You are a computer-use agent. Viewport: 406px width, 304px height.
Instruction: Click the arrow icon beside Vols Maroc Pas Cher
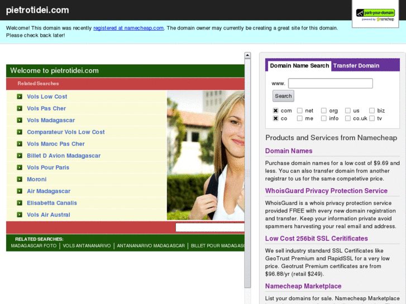point(20,144)
